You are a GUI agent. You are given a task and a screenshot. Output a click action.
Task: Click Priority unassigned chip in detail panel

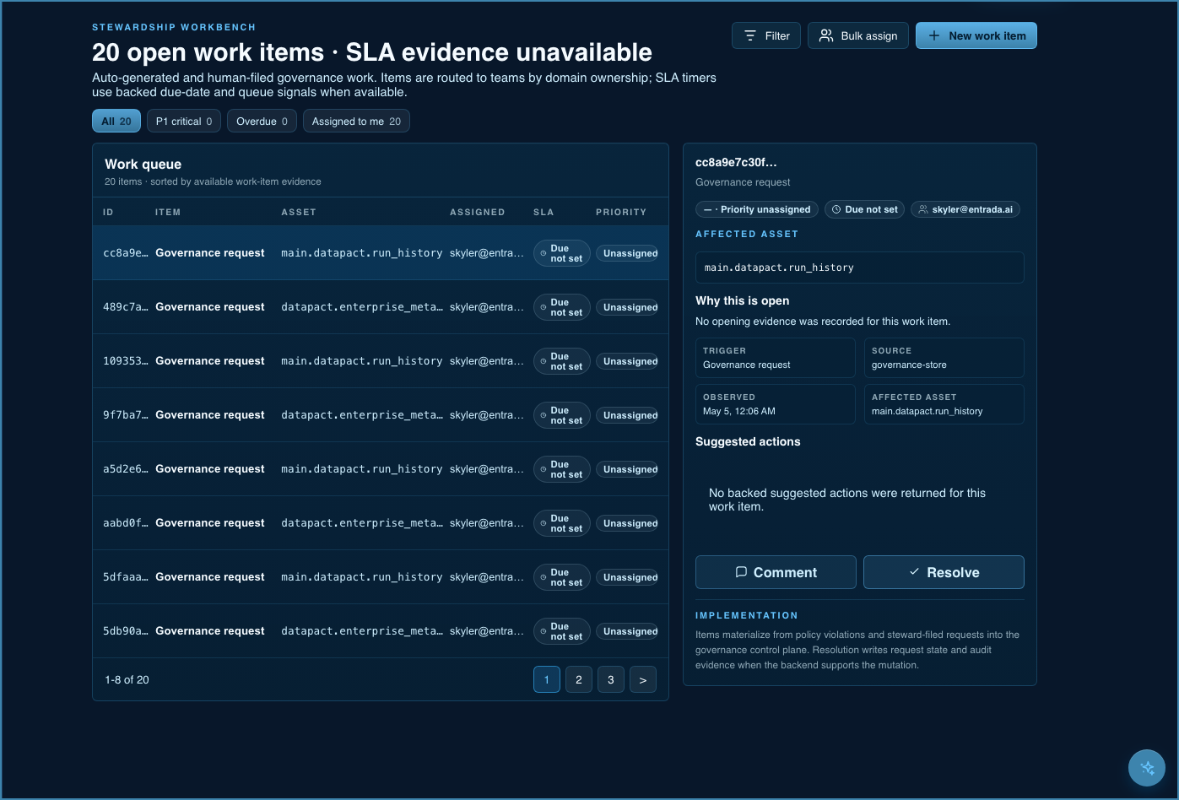[757, 209]
